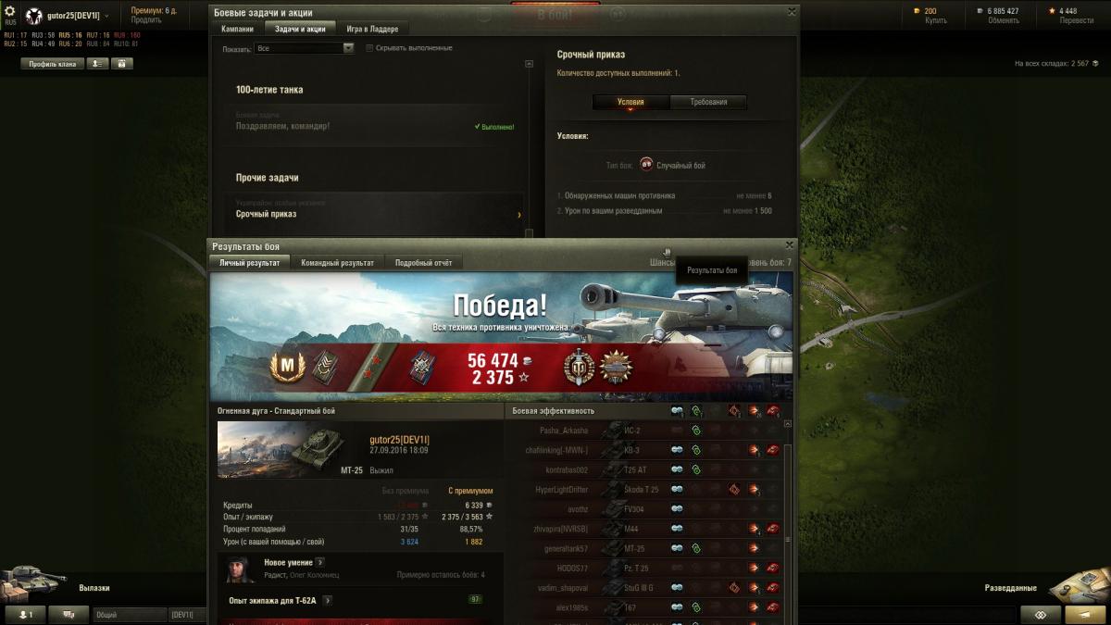
Task: Click the contacts icon in bottom bar
Action: coord(25,615)
